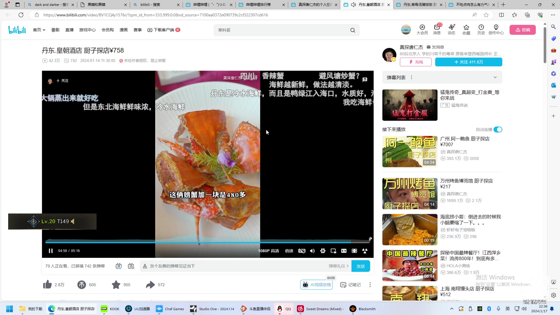Image resolution: width=560 pixels, height=315 pixels.
Task: Open more options beside 记笔记
Action: (370, 285)
